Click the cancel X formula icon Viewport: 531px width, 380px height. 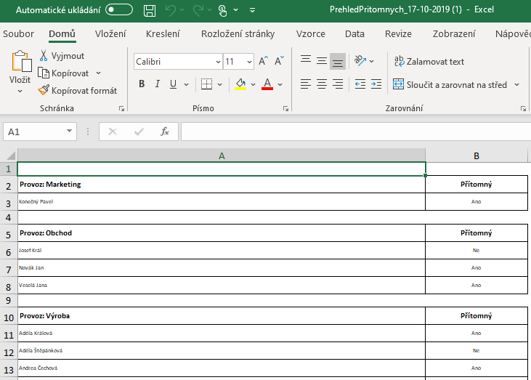click(113, 132)
